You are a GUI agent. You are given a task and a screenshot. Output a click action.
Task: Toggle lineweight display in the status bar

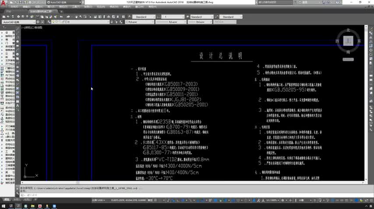click(211, 200)
